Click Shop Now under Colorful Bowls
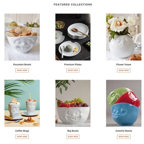Viewport: 144px width, 144px height. pos(124,137)
